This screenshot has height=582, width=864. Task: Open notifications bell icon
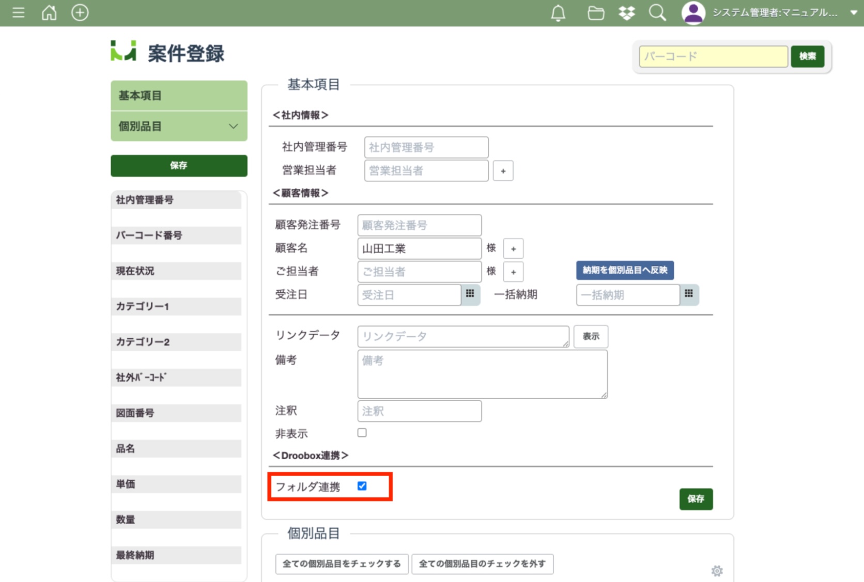[x=558, y=13]
